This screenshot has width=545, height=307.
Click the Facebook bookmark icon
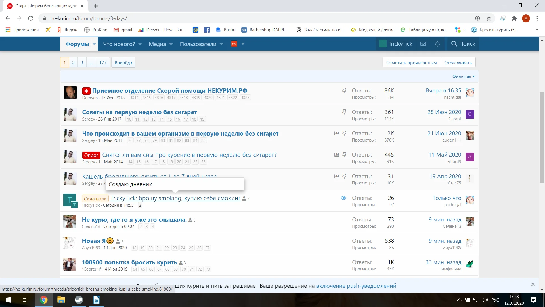click(207, 30)
